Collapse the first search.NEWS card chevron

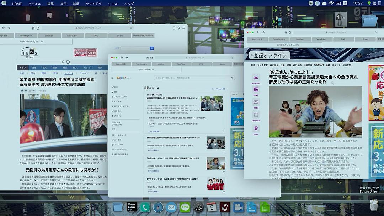224,131
